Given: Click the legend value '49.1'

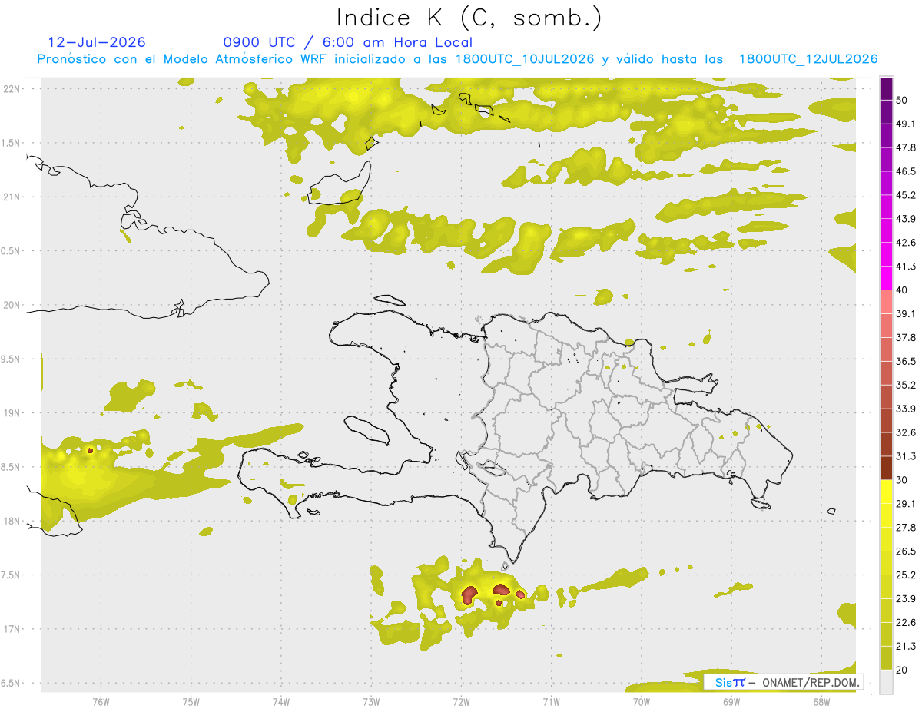Looking at the screenshot, I should coord(906,124).
